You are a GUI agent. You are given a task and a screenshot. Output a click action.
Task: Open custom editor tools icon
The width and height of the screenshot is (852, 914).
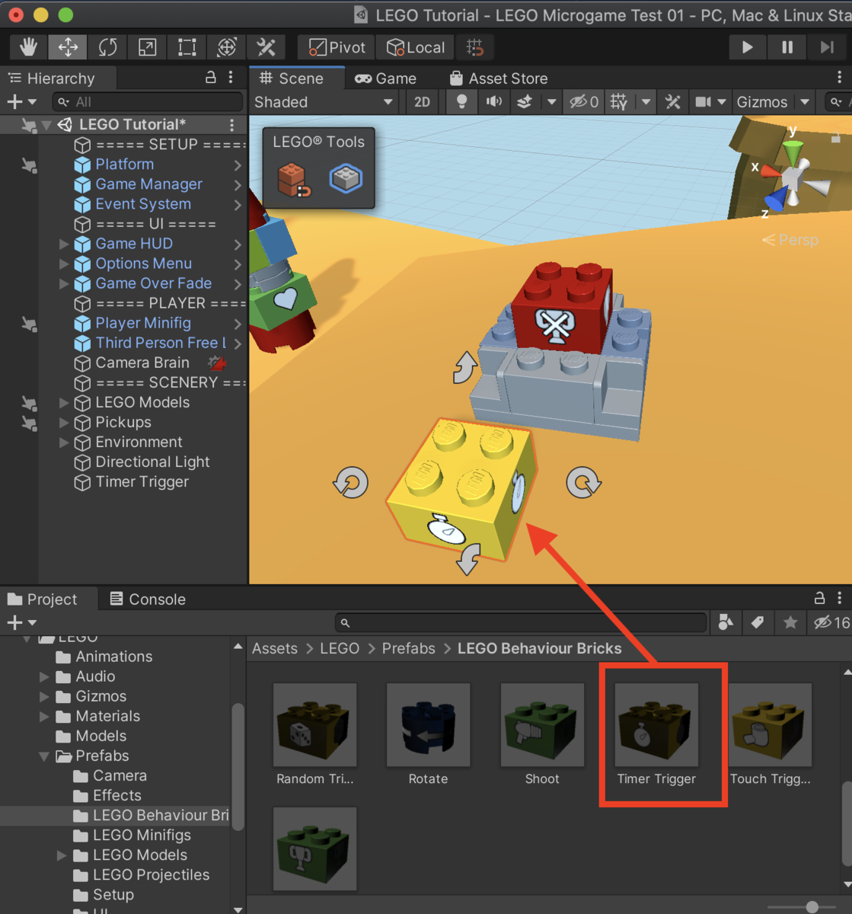[x=266, y=47]
